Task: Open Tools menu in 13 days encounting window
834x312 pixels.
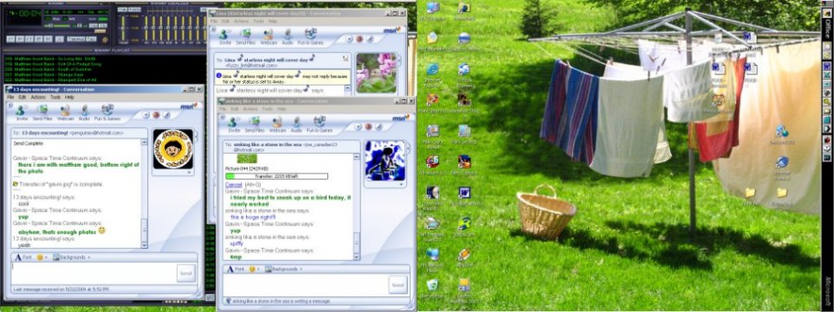Action: 55,97
